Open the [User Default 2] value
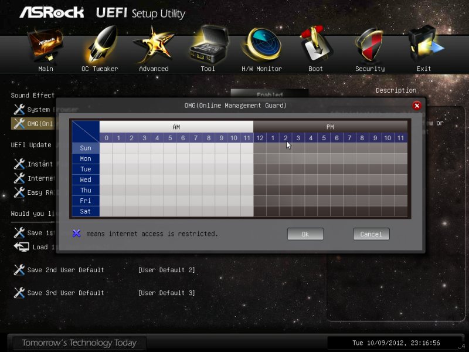 point(166,270)
